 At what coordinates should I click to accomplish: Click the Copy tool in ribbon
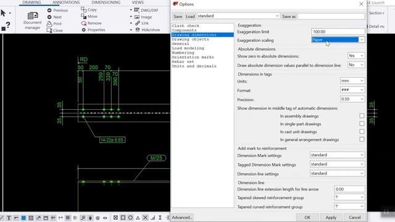[89, 10]
